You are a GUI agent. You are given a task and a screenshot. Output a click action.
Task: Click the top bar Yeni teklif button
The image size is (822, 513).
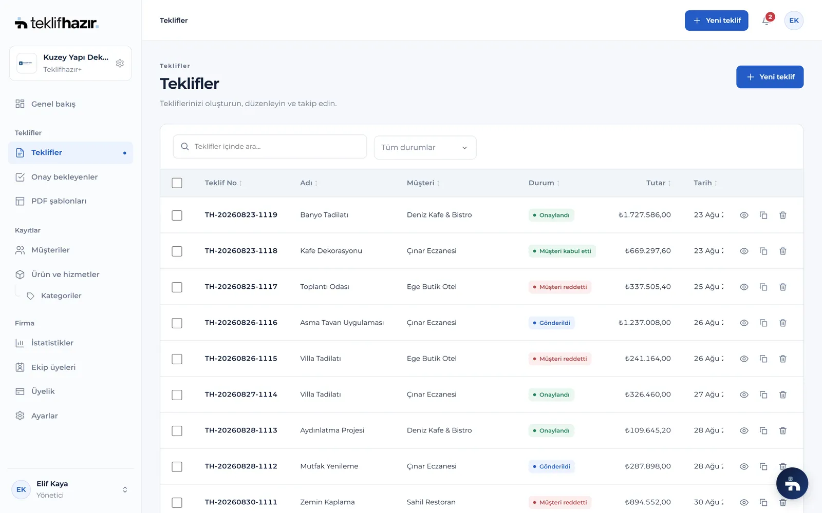716,21
